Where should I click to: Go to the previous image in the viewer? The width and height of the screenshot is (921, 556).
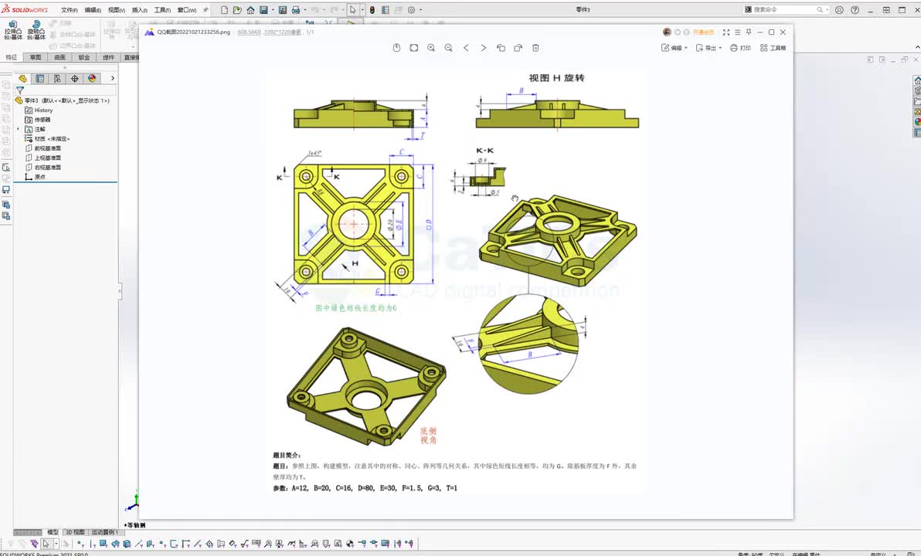[466, 48]
